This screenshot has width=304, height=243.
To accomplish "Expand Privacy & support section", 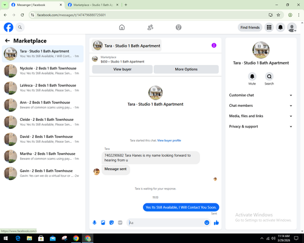I will click(x=261, y=126).
